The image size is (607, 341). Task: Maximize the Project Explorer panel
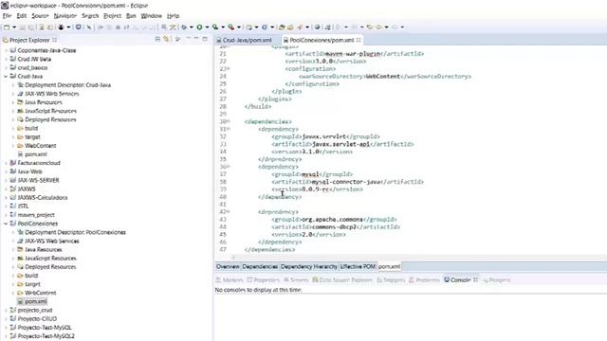205,39
